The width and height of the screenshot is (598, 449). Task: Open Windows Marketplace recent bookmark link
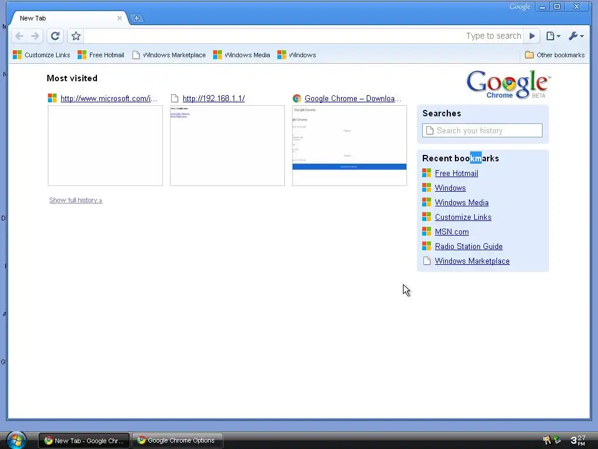pyautogui.click(x=472, y=261)
